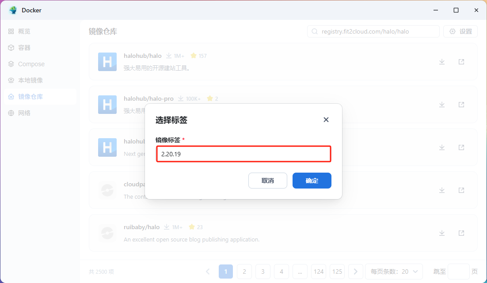487x283 pixels.
Task: Click the halohub/halo-pro repository name
Action: pyautogui.click(x=148, y=99)
